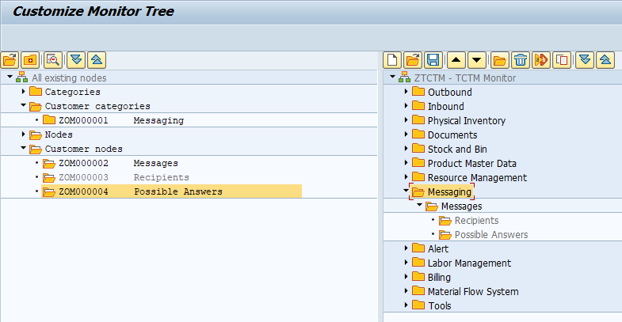622x322 pixels.
Task: Collapse the Messaging folder in right tree
Action: click(406, 191)
